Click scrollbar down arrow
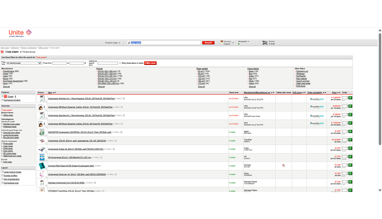 pos(380,190)
